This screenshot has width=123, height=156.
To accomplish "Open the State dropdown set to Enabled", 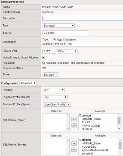I will (51, 75).
